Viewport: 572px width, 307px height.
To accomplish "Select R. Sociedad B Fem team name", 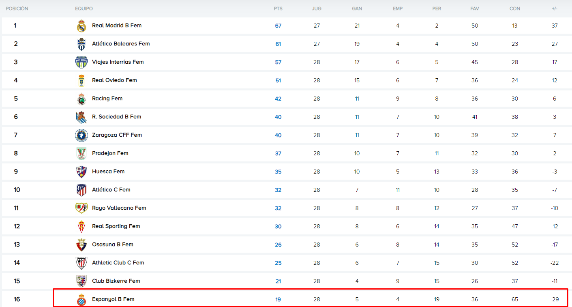I will point(116,117).
